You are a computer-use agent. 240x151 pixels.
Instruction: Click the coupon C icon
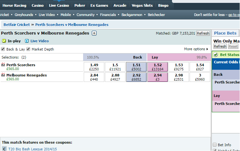[4, 149]
